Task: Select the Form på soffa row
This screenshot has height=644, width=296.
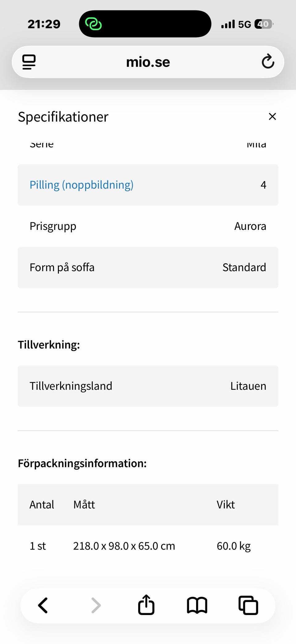Action: click(x=148, y=268)
